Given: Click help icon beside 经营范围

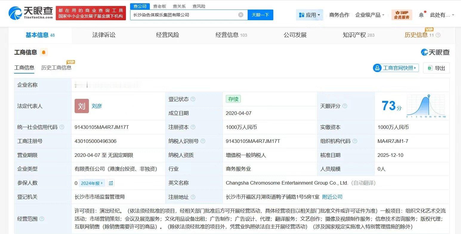Looking at the screenshot, I should tap(42, 219).
